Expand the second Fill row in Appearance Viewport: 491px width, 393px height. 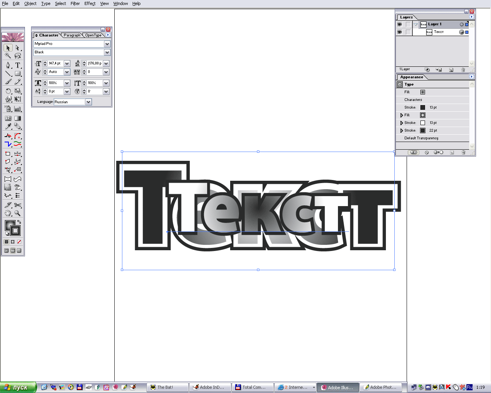tap(402, 115)
